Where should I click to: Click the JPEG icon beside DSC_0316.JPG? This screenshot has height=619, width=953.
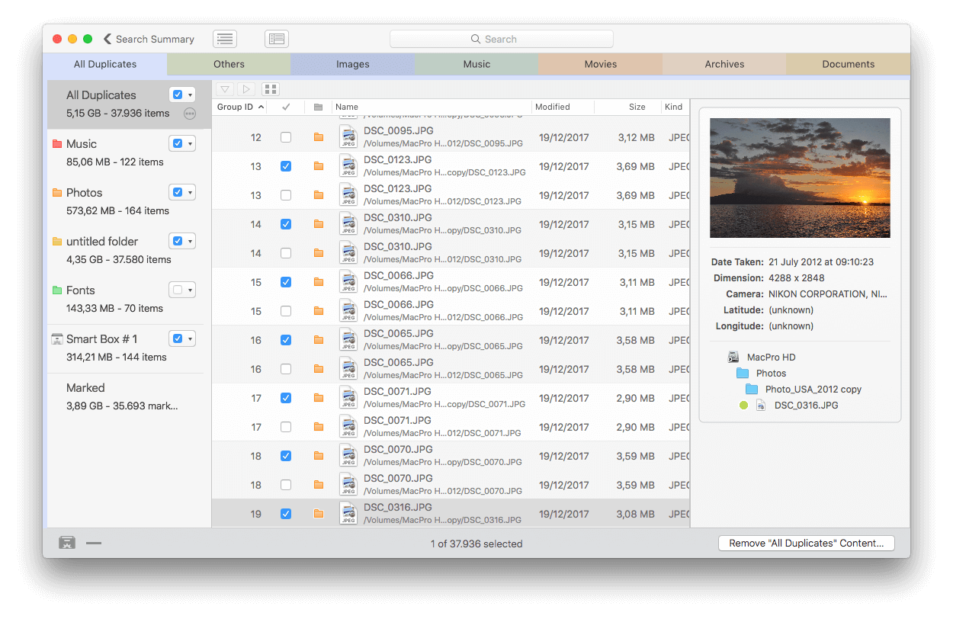click(x=348, y=513)
